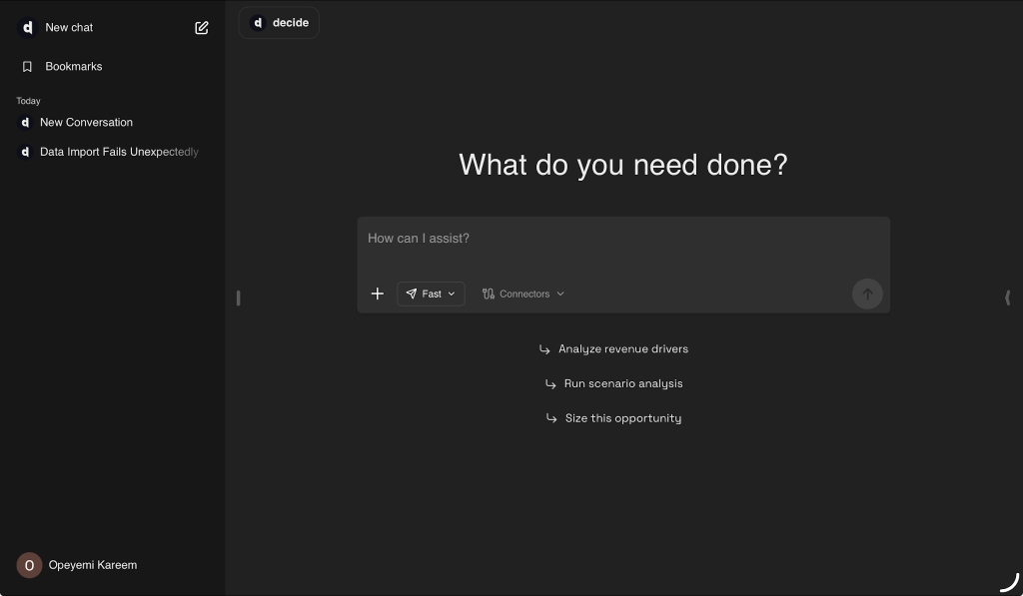Click the decide icon on New Conversation entry
This screenshot has width=1023, height=596.
24,122
